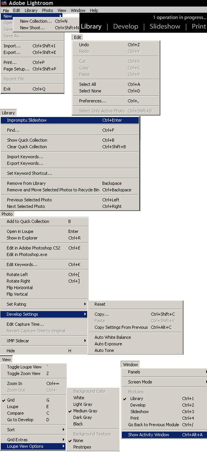Viewport: 207px width, 452px height.
Task: Set background color to Dark Gray
Action: point(93,417)
